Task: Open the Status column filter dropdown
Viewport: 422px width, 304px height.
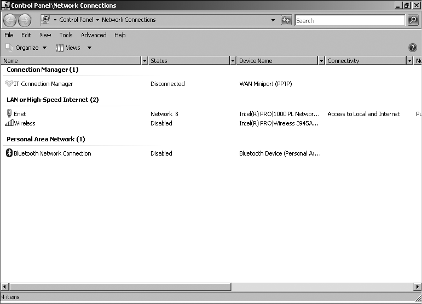Action: (233, 61)
